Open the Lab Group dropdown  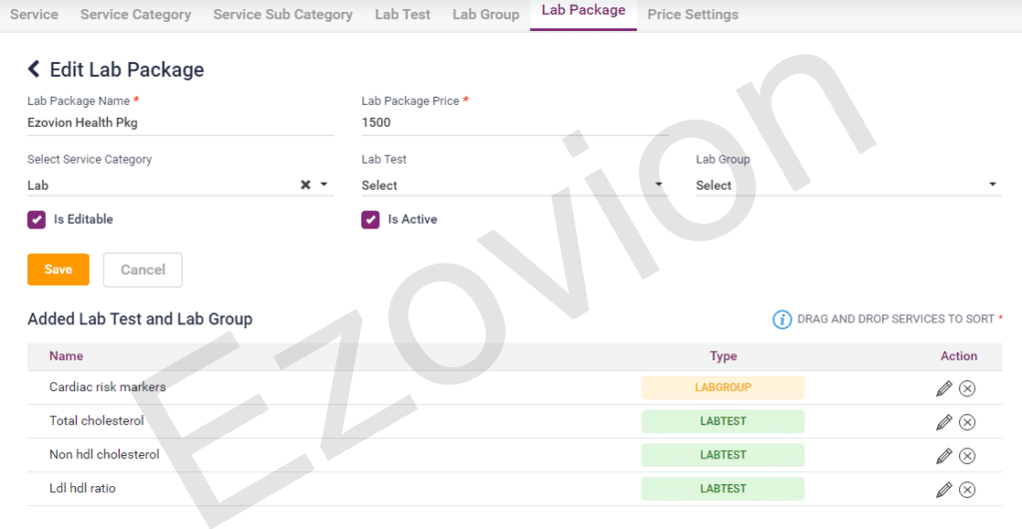[848, 185]
